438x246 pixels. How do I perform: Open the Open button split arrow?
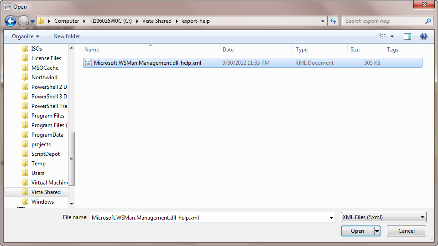click(x=377, y=231)
